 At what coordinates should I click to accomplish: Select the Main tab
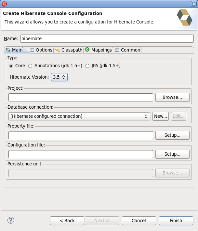(15, 50)
